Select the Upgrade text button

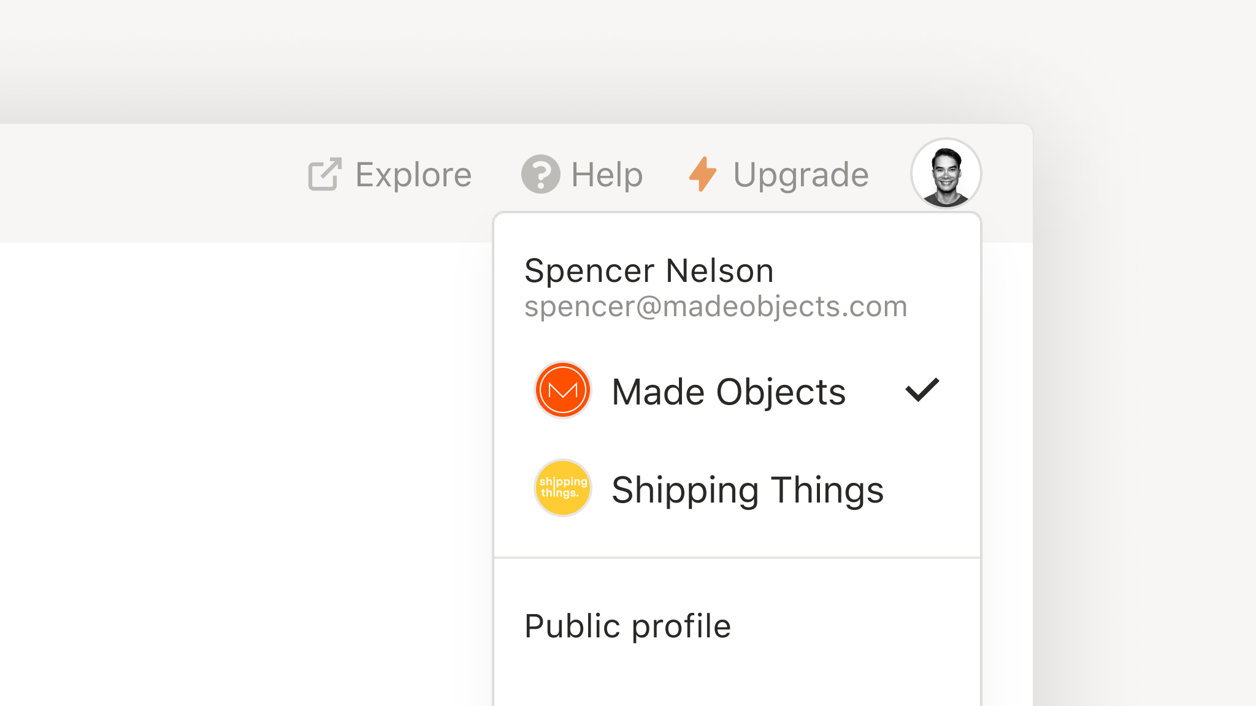tap(801, 175)
